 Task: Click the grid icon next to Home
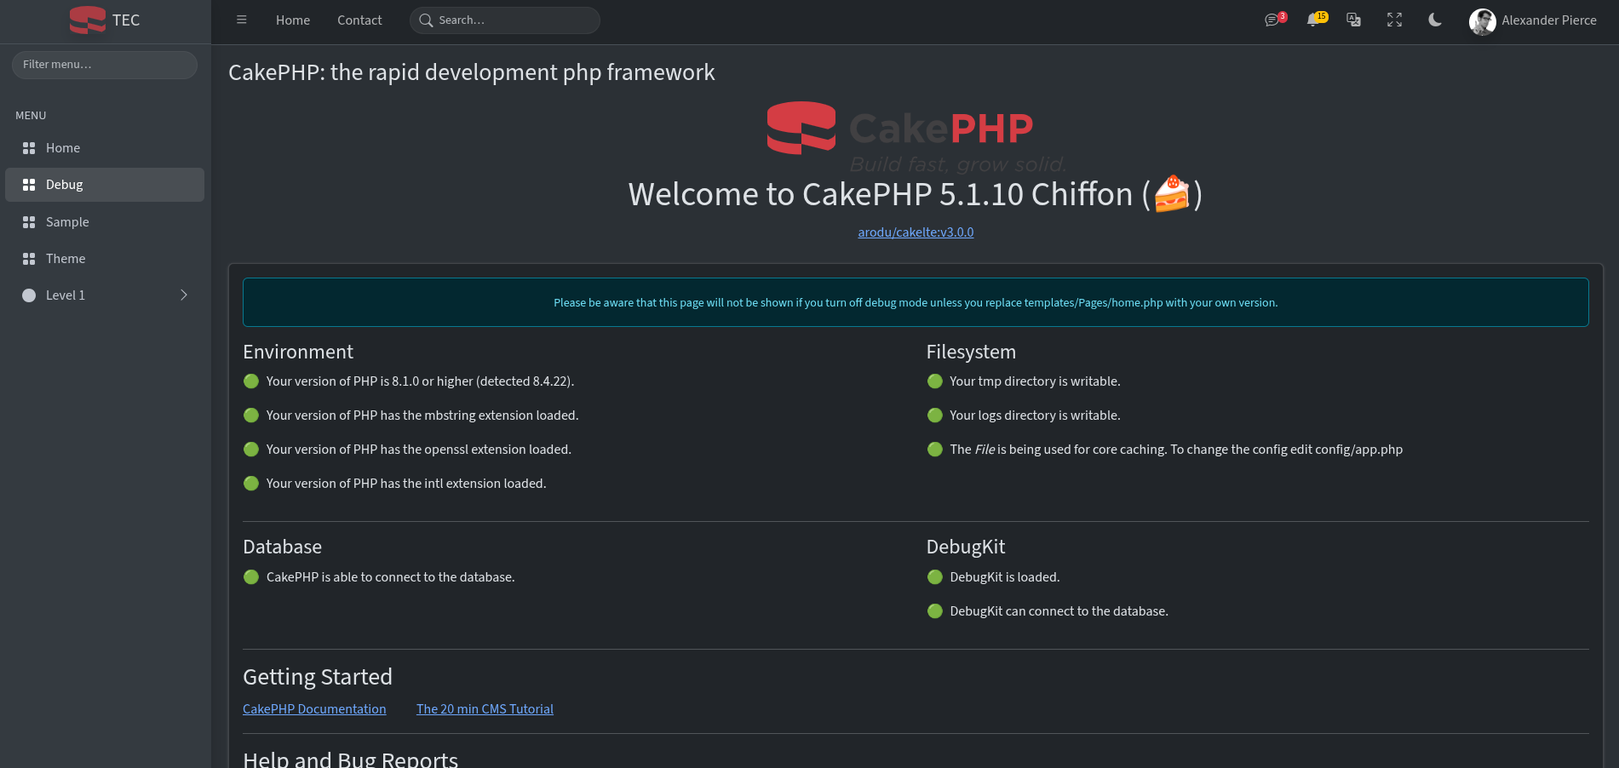pyautogui.click(x=29, y=148)
